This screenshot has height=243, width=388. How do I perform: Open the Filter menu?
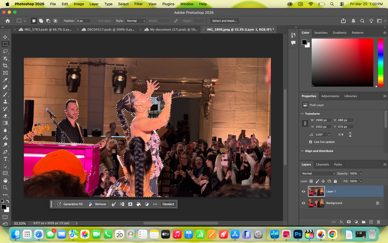(138, 4)
